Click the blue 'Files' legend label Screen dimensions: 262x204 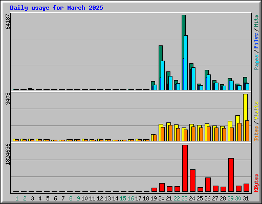tap(256, 41)
